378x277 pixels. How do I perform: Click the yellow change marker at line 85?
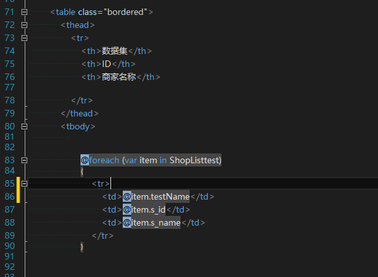point(18,190)
